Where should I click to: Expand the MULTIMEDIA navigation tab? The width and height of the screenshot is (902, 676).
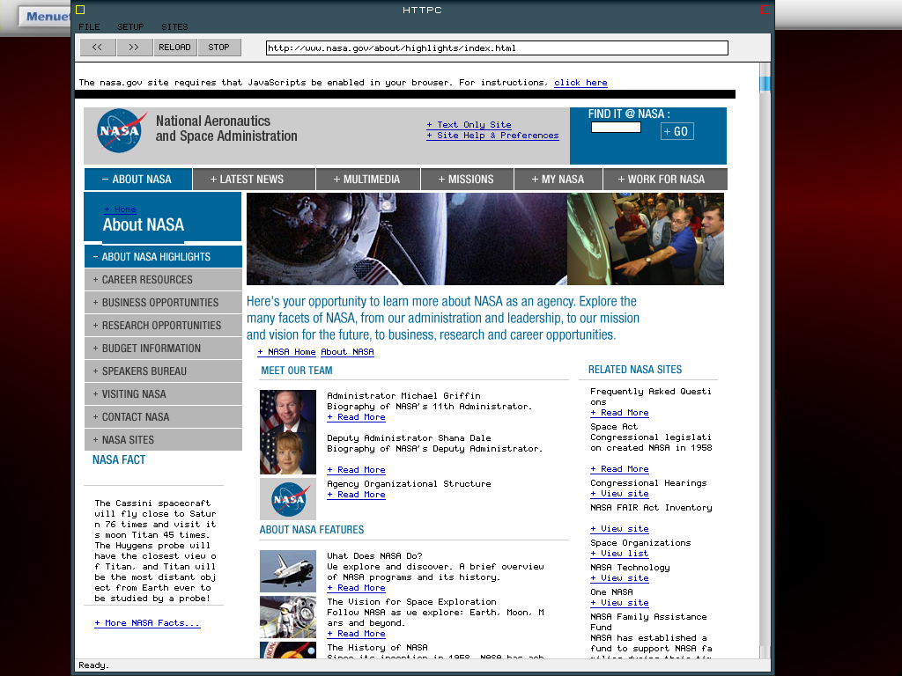[x=368, y=180]
